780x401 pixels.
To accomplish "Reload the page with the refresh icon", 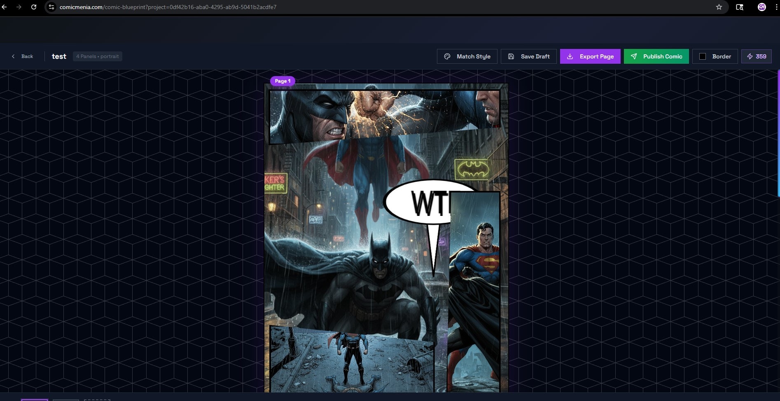I will point(34,7).
